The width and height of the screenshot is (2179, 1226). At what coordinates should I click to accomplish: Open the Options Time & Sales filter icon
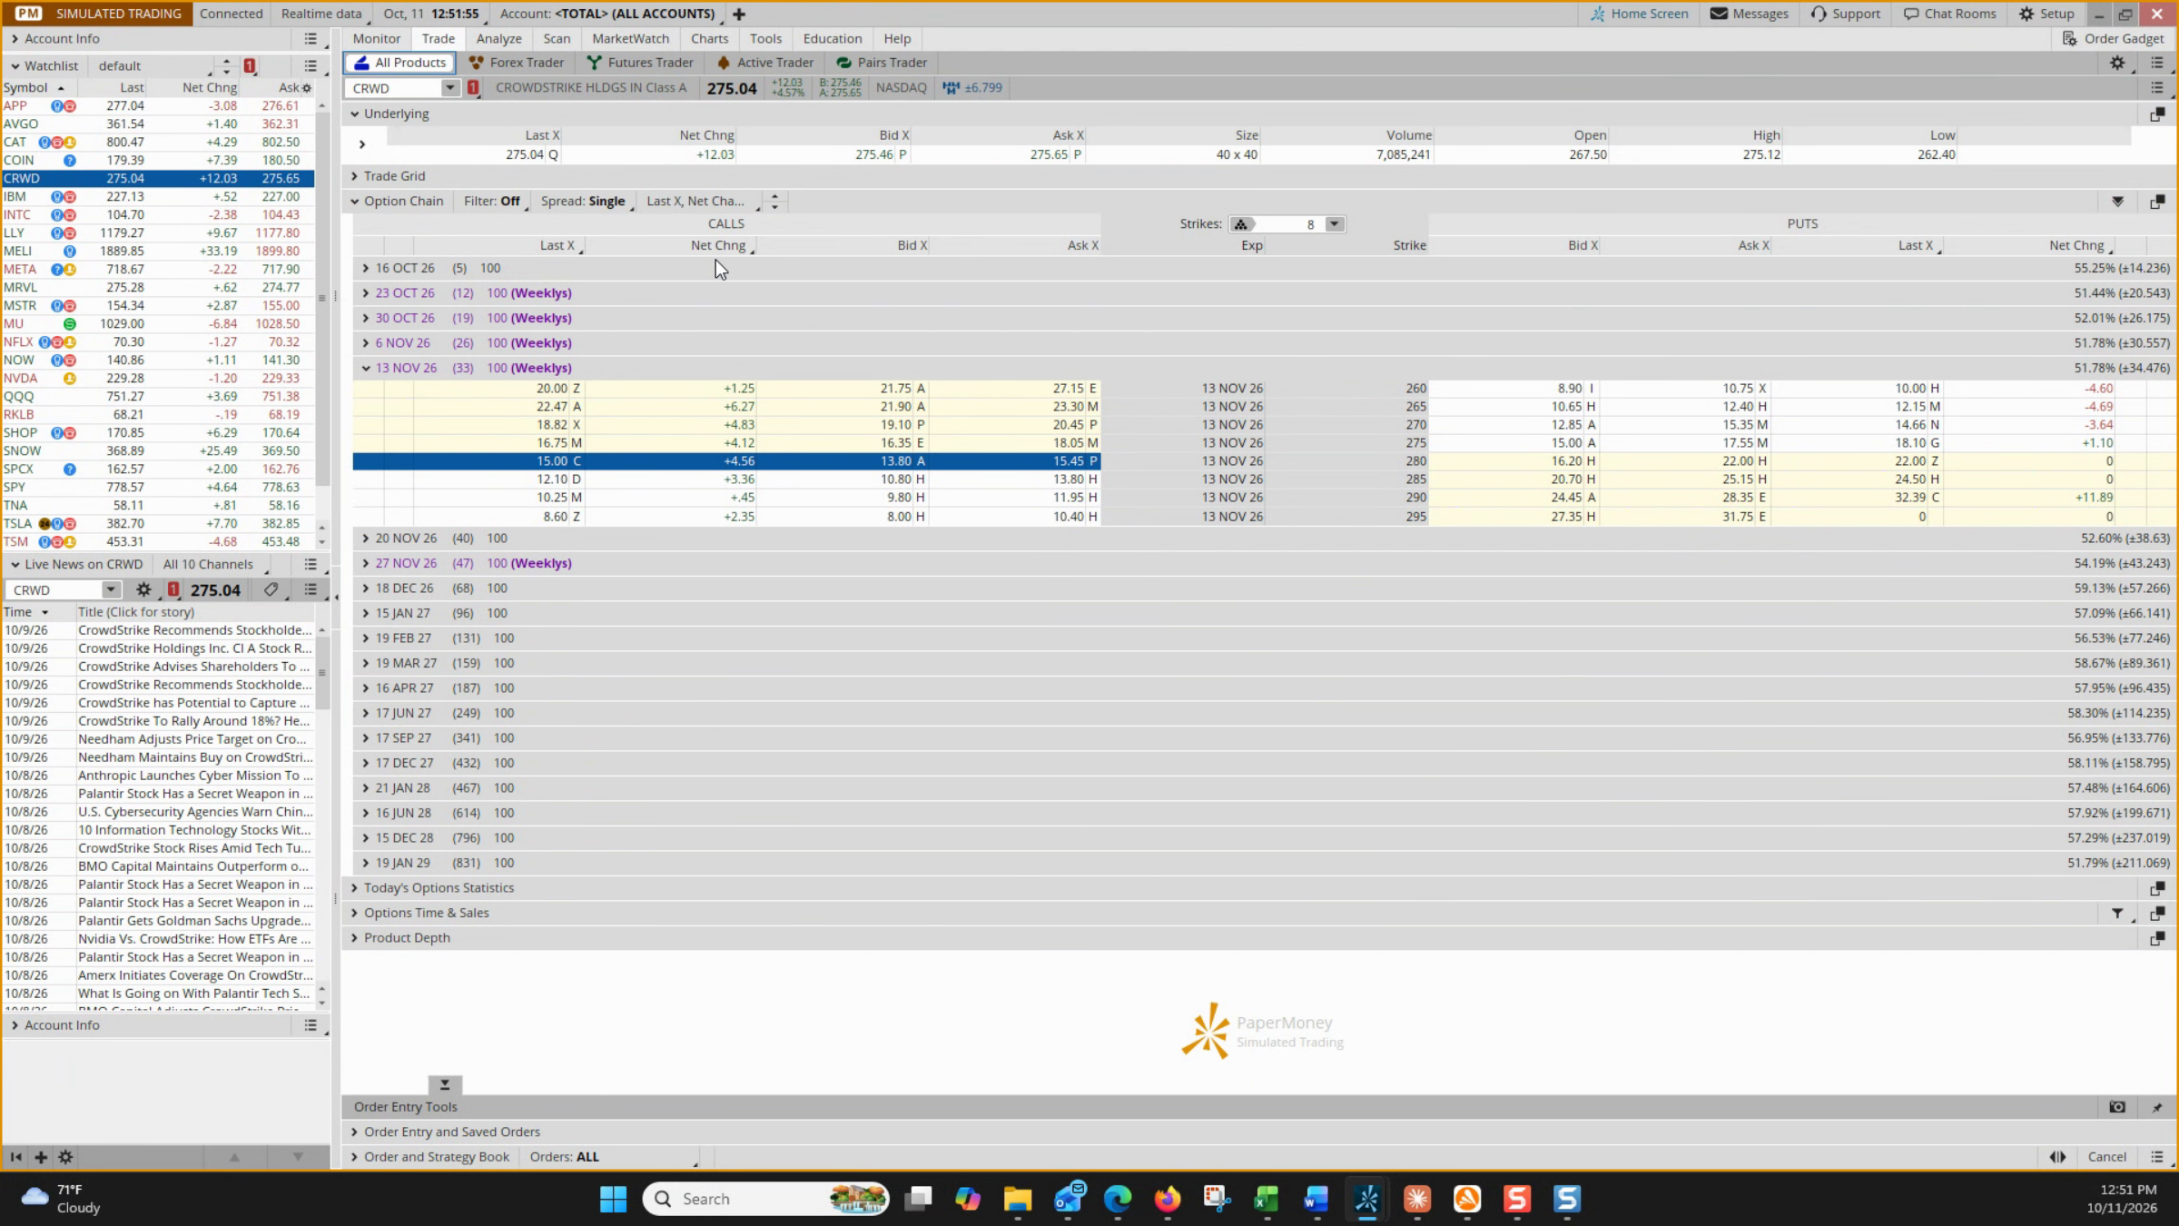pos(2117,913)
